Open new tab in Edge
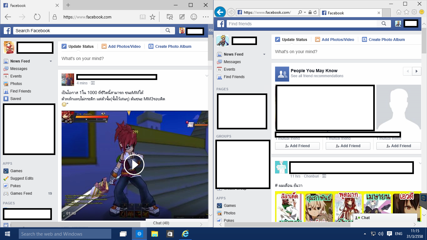Image resolution: width=427 pixels, height=240 pixels. [x=68, y=5]
